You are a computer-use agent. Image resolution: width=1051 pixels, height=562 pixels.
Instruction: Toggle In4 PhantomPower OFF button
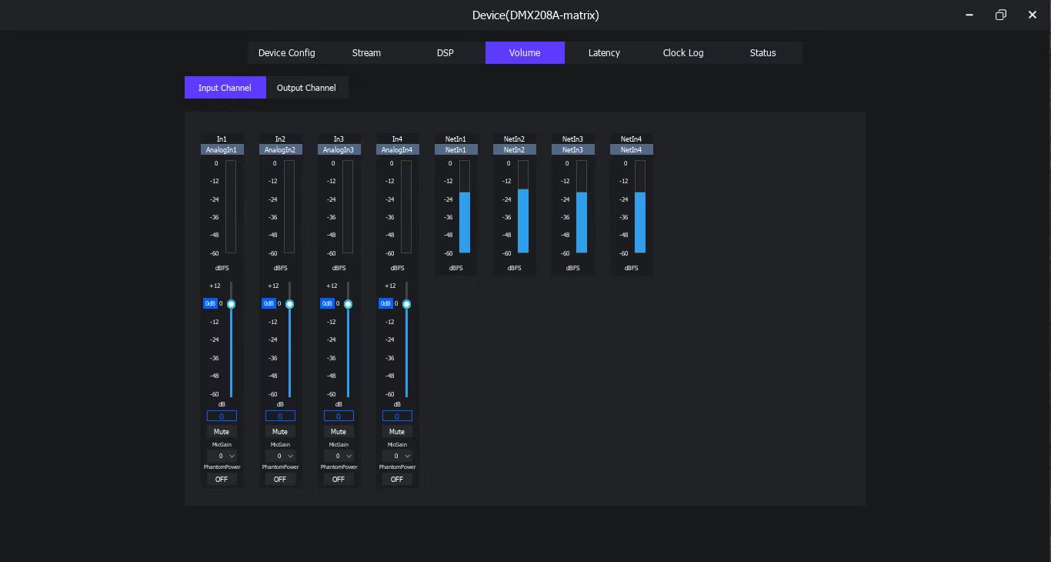click(397, 479)
